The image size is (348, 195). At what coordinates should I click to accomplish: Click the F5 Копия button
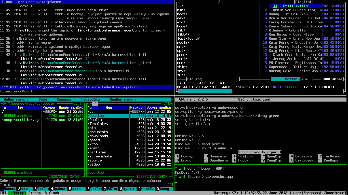(x=76, y=189)
